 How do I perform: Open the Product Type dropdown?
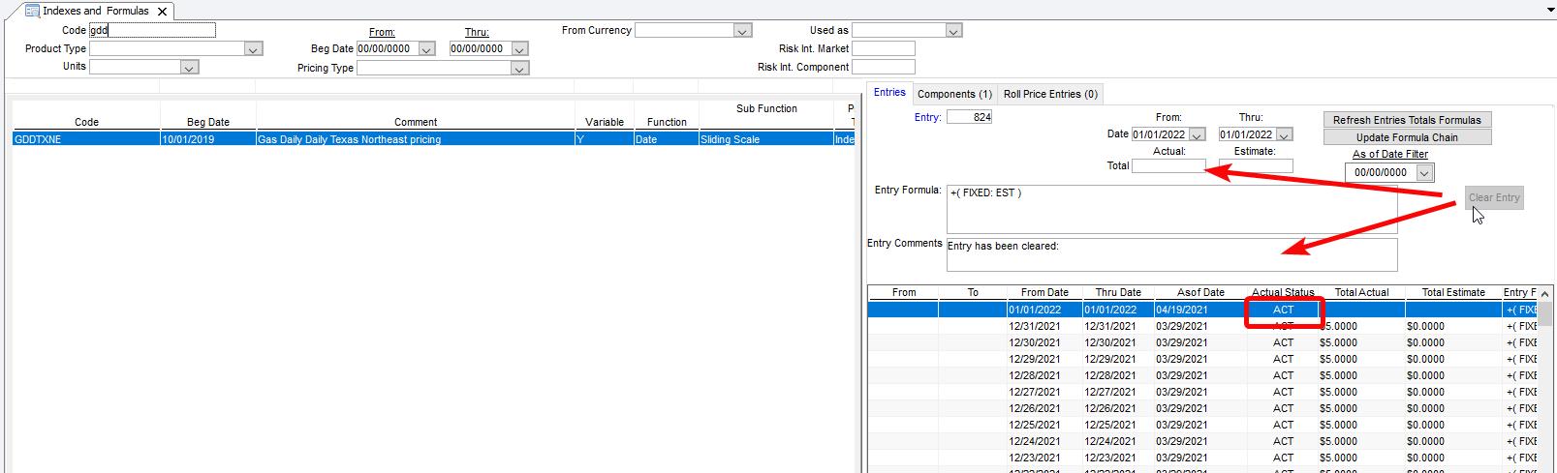pos(253,49)
